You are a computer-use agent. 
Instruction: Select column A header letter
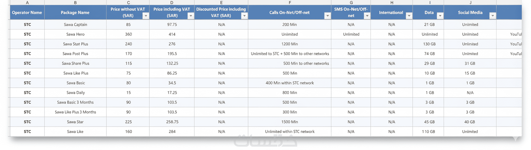click(x=27, y=2)
